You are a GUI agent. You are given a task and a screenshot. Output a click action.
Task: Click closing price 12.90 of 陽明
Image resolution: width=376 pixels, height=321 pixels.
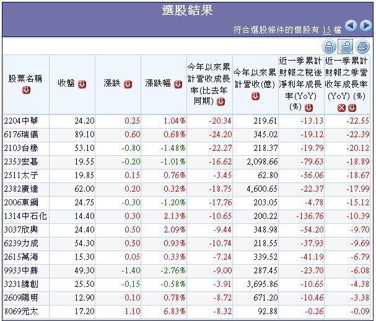coord(84,298)
